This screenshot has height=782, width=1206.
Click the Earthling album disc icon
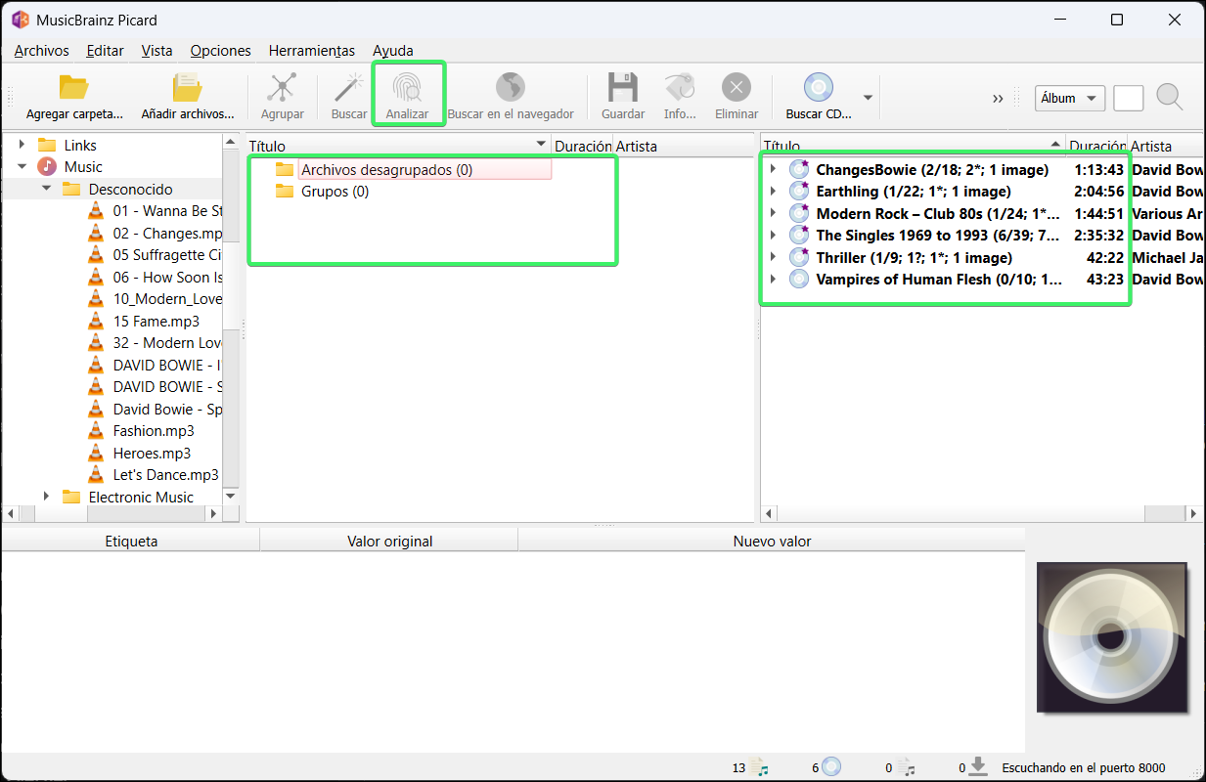[x=800, y=191]
